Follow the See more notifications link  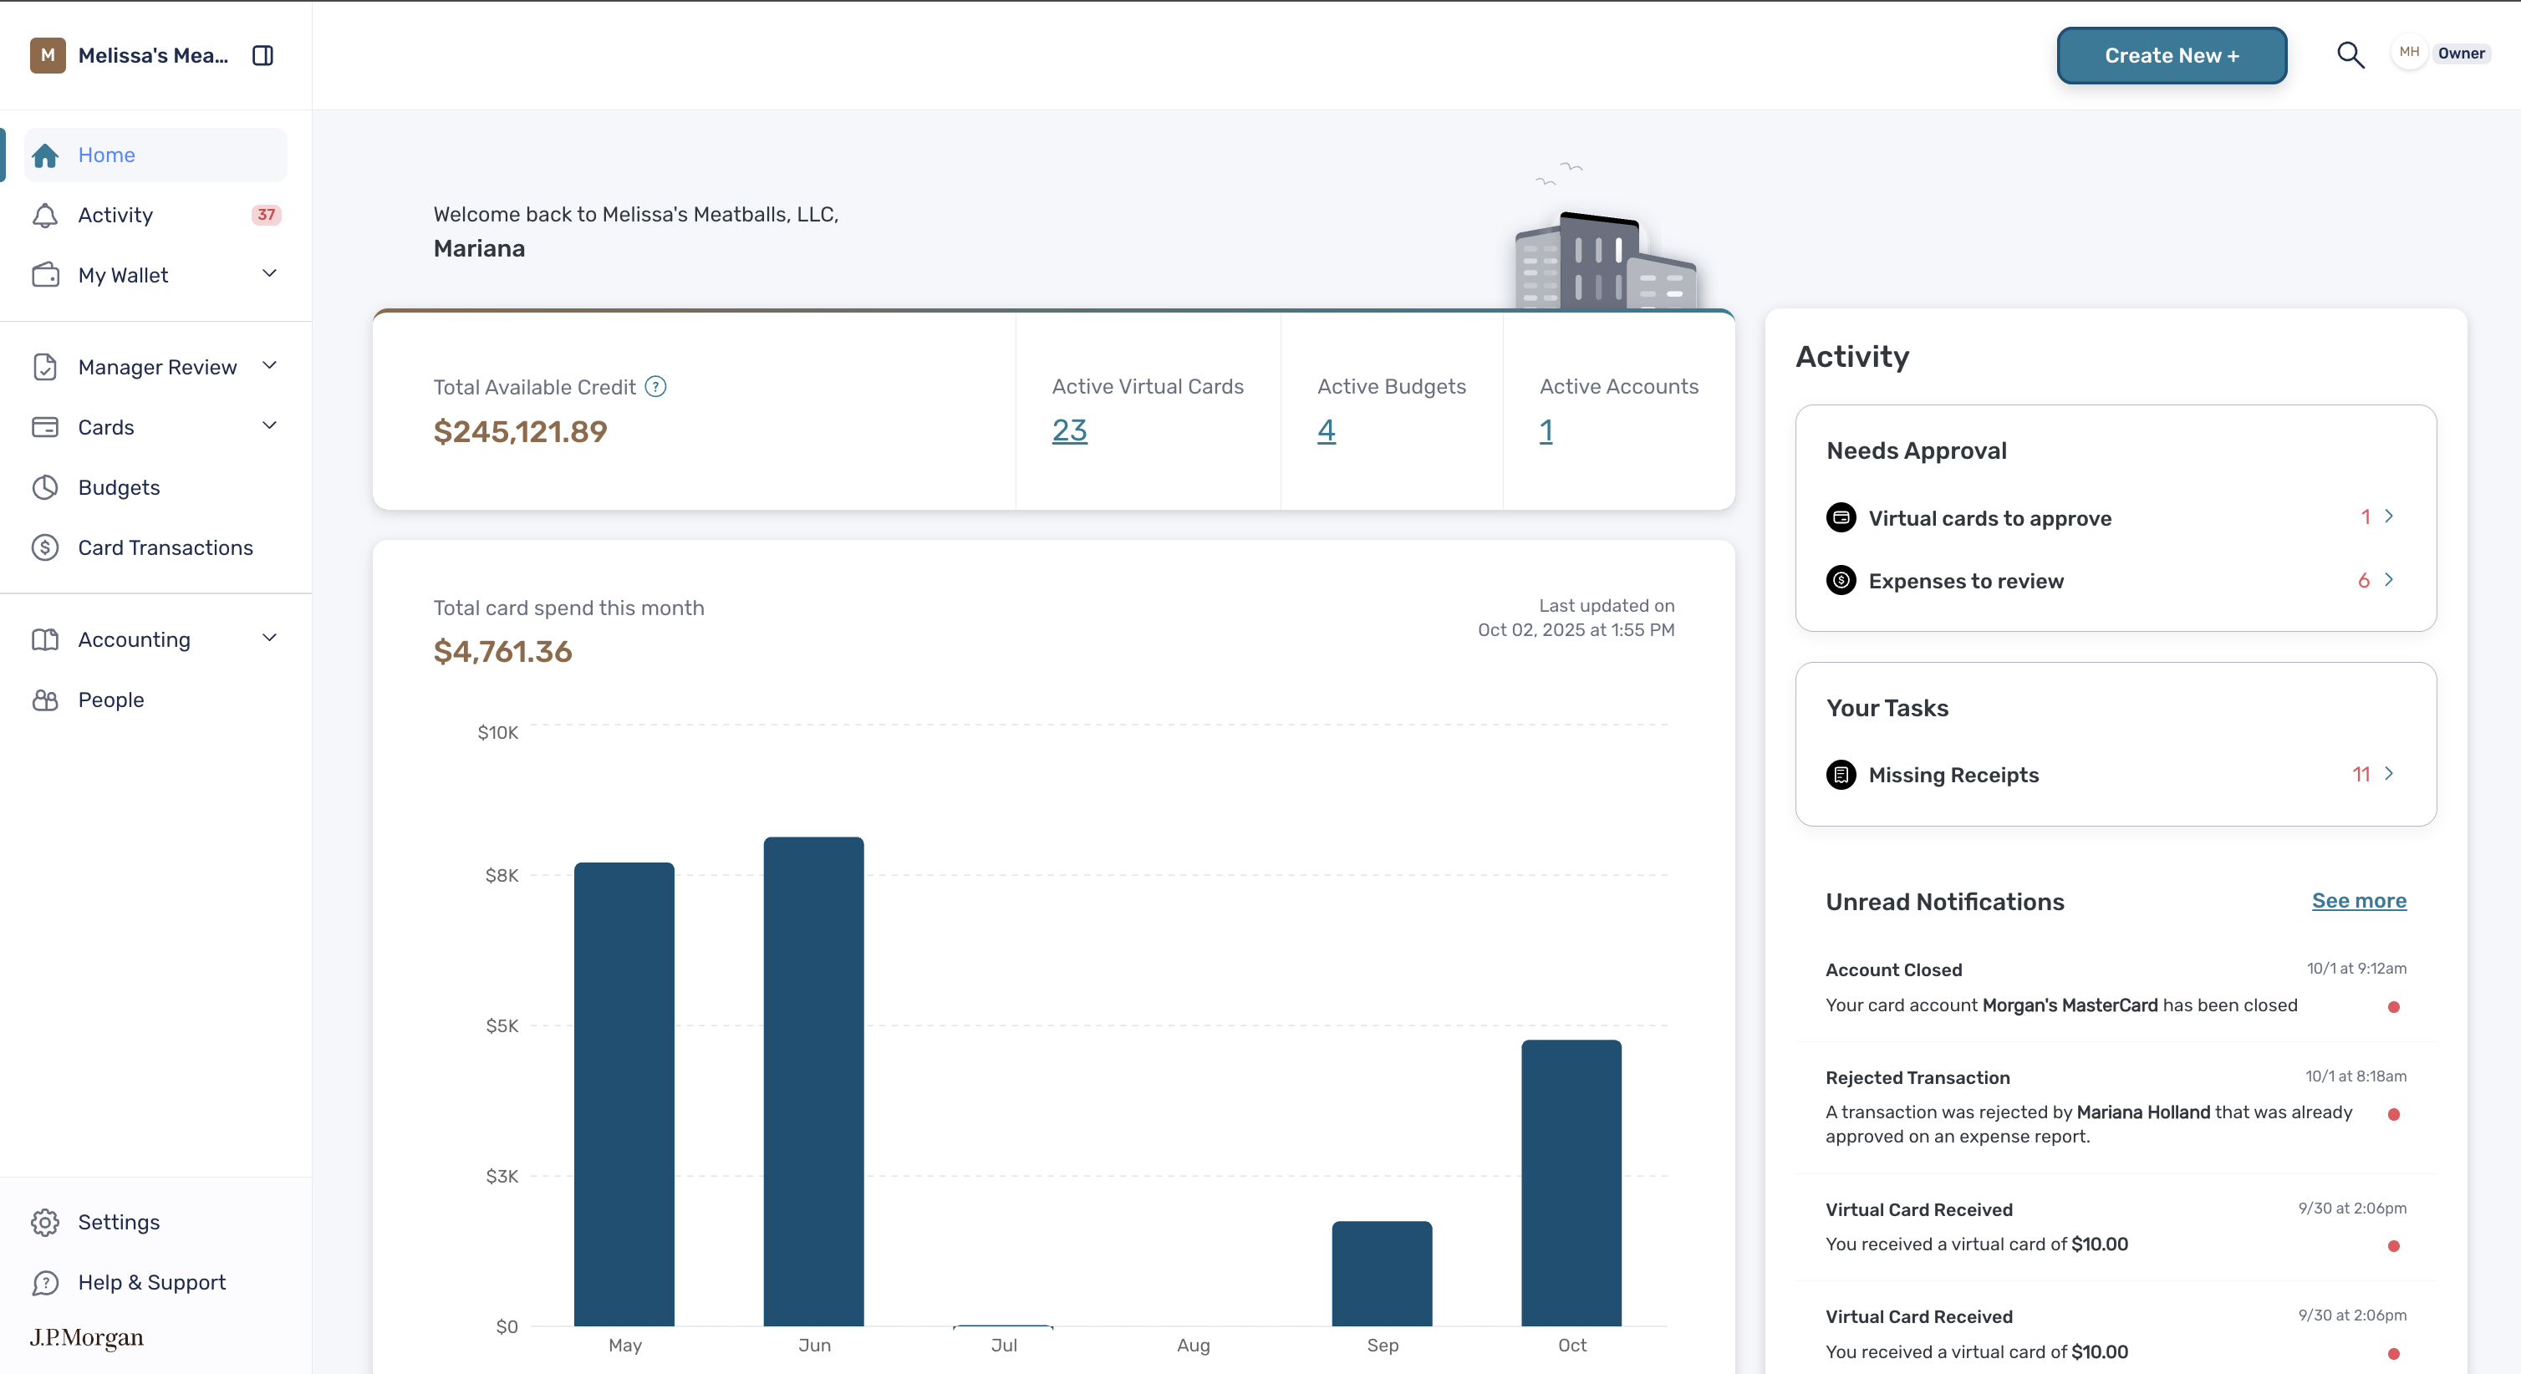coord(2359,900)
